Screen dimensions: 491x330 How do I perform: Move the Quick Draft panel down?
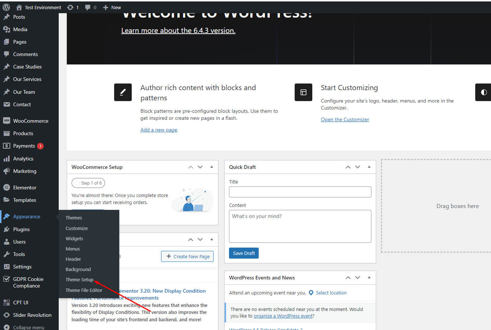[357, 167]
